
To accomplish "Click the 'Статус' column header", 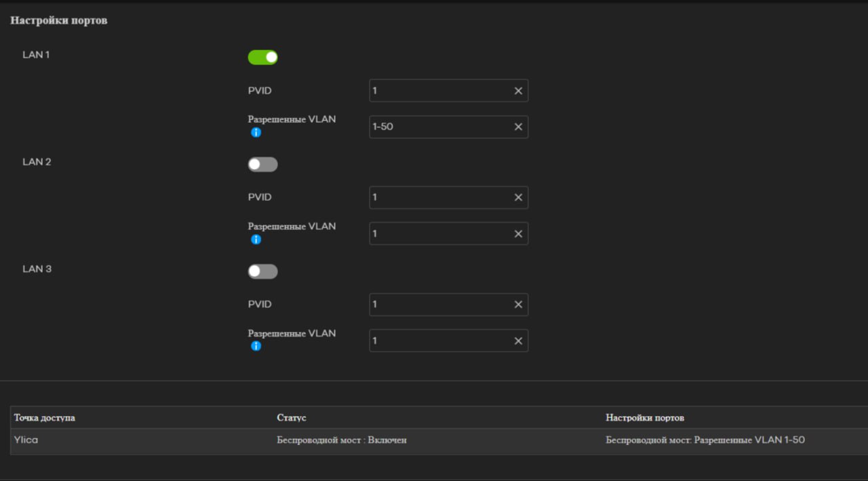I will [292, 418].
